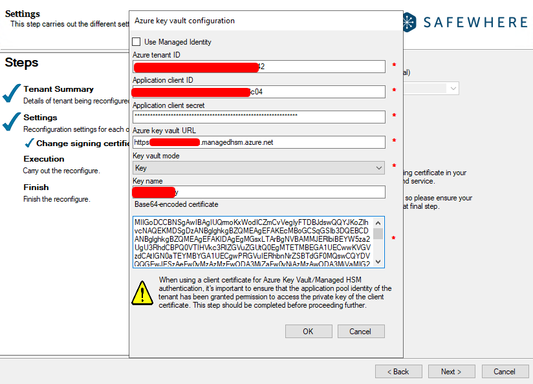Image resolution: width=533 pixels, height=384 pixels.
Task: Click the checkmark beside Change signing certificate
Action: 29,143
